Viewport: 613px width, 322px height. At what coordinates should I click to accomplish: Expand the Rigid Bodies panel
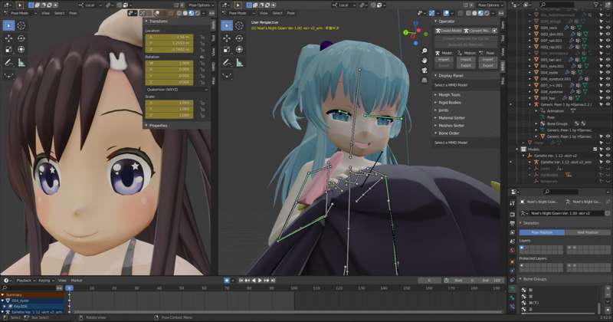pos(450,103)
